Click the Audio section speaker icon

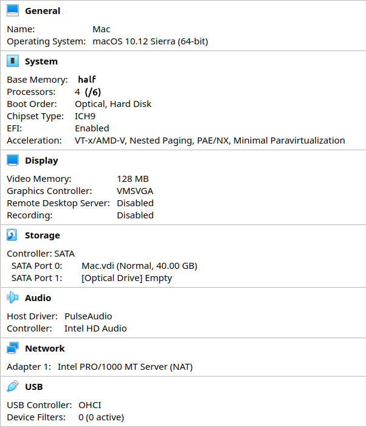coord(13,297)
